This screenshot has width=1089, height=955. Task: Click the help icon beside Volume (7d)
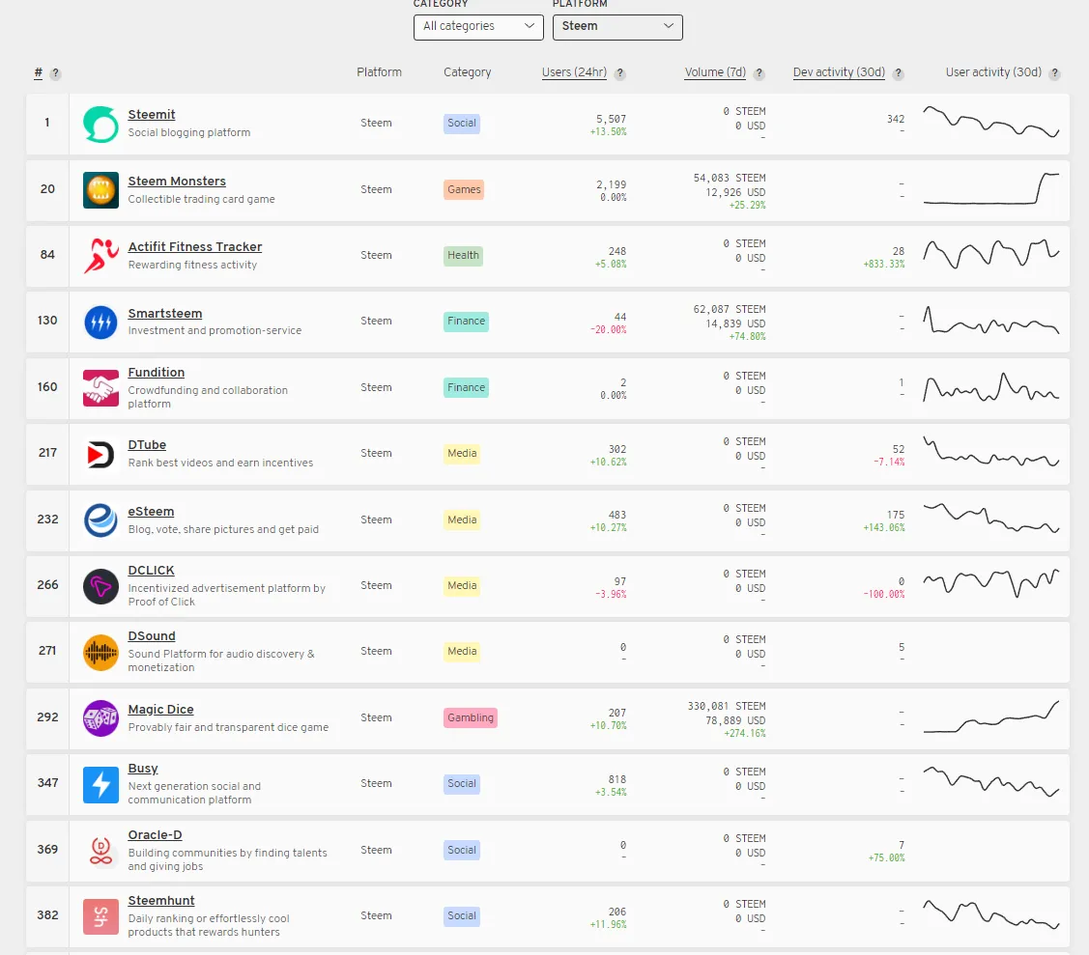759,73
